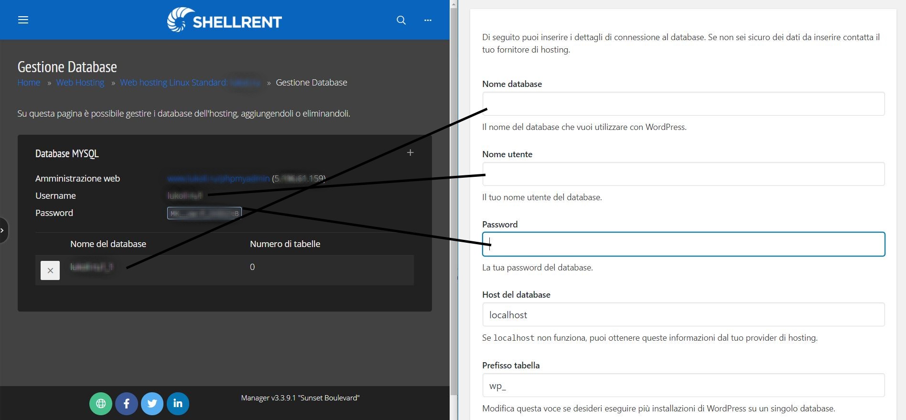Click the Database MYSQL panel heading
The height and width of the screenshot is (420, 906).
click(67, 153)
